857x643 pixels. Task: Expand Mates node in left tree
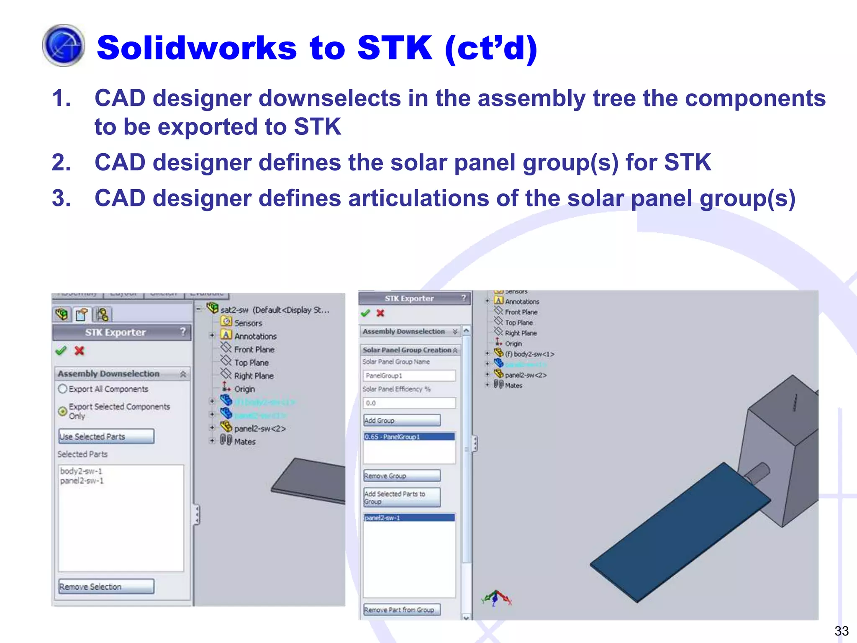click(212, 440)
